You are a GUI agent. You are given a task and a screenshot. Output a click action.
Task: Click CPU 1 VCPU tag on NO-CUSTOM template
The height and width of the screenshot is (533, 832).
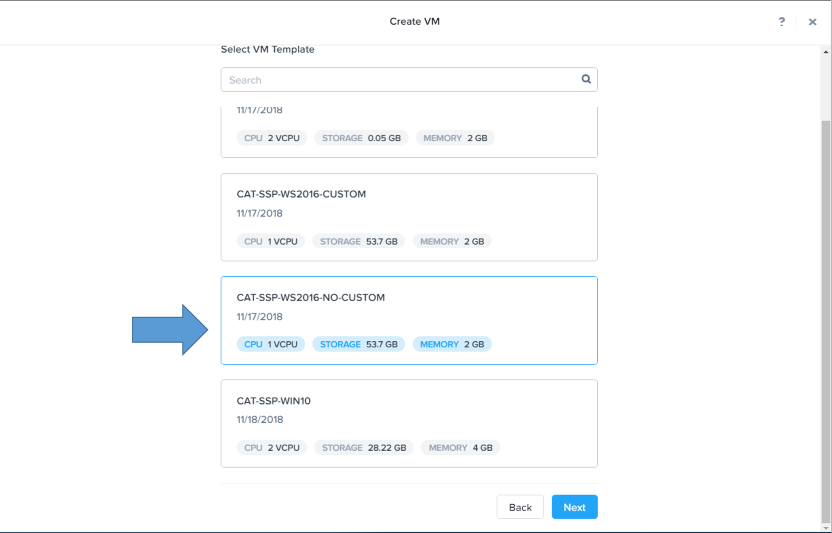click(x=271, y=344)
